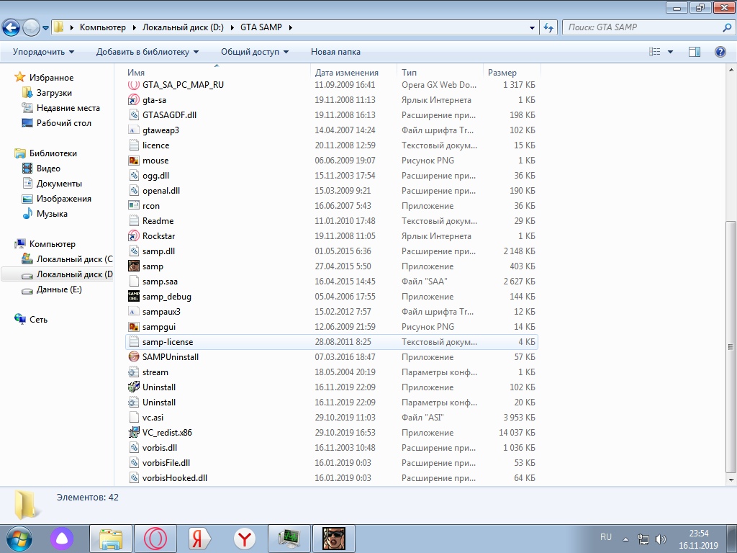This screenshot has height=553, width=737.
Task: Select the samp-license file name
Action: tap(167, 342)
